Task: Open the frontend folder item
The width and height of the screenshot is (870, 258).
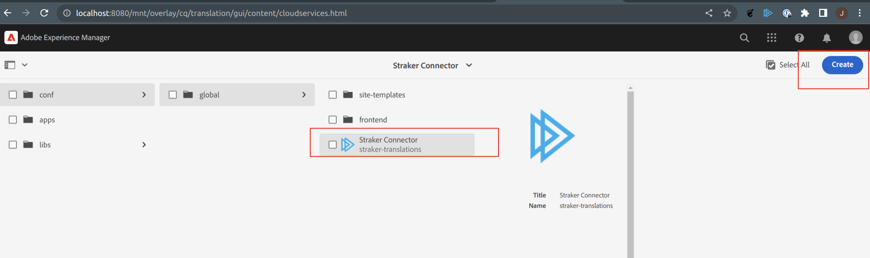Action: (397, 120)
